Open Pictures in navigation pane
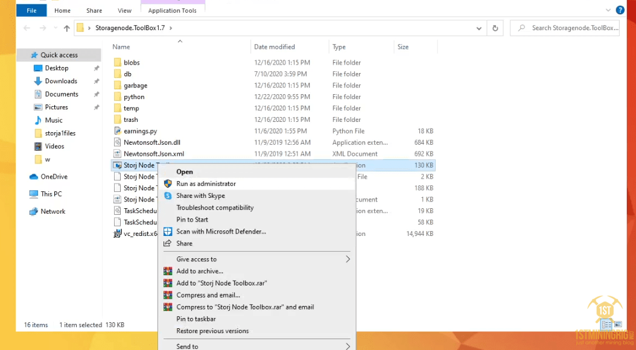Image resolution: width=636 pixels, height=350 pixels. [56, 107]
